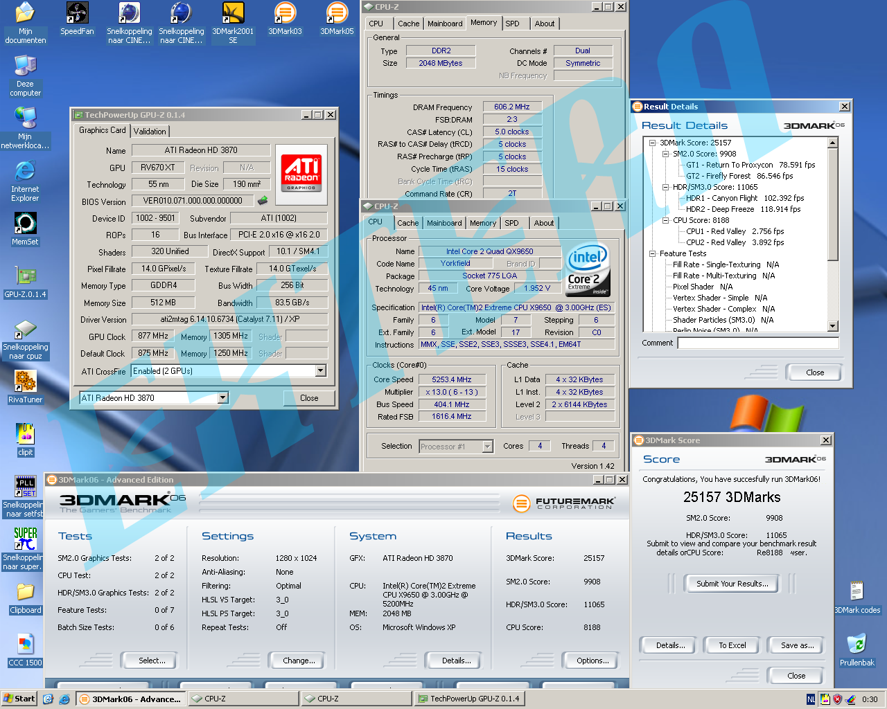Screen dimensions: 887x709
Task: Switch to Validation tab in GPU-Z
Action: [150, 132]
